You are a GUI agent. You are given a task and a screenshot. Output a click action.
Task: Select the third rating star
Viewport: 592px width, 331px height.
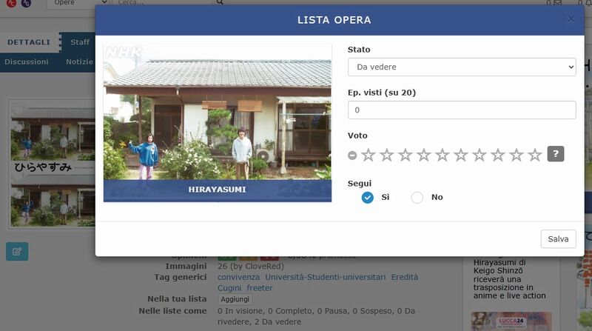(406, 155)
